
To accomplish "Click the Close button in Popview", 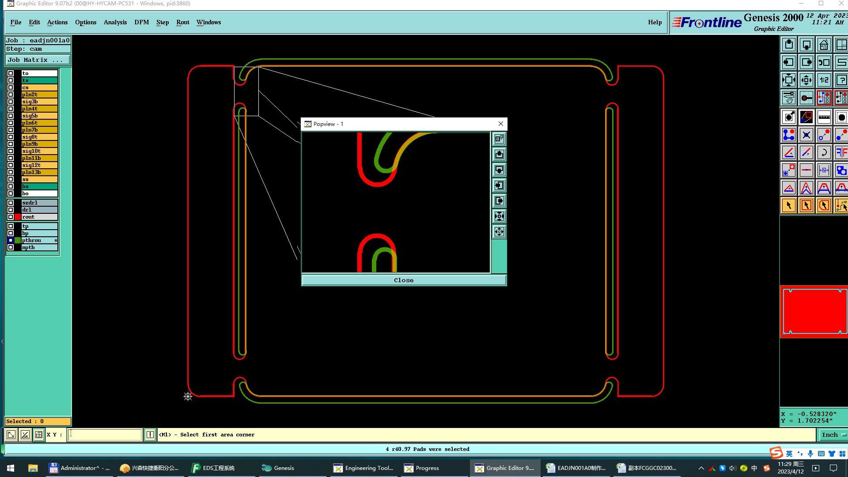I will click(404, 280).
